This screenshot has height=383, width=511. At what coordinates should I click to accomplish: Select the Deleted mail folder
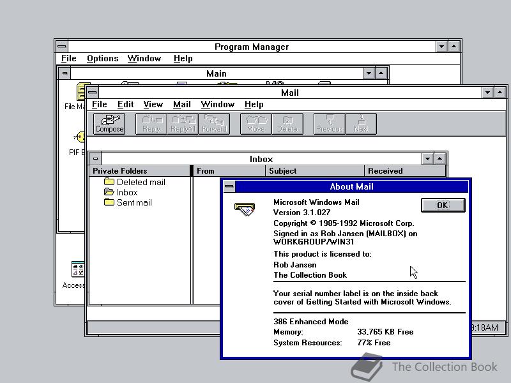click(135, 182)
